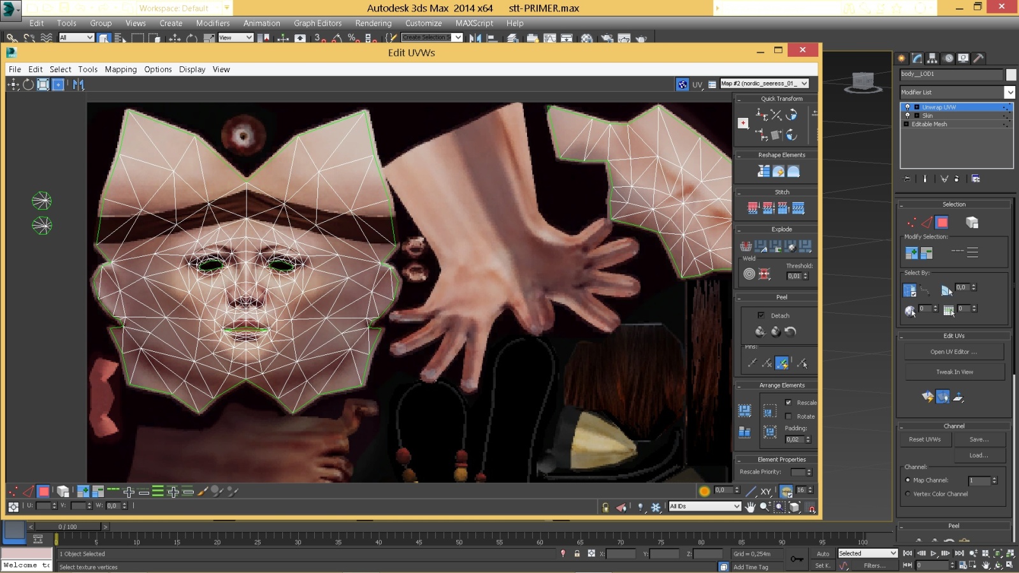Click the Set K. button
Image resolution: width=1019 pixels, height=573 pixels.
[823, 565]
